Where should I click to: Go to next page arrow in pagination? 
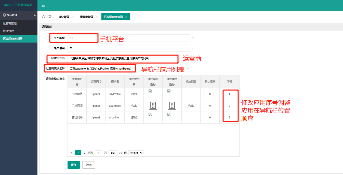coord(85,153)
